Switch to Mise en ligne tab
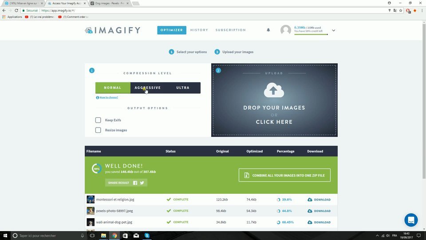Image resolution: width=426 pixels, height=240 pixels. 23,3
